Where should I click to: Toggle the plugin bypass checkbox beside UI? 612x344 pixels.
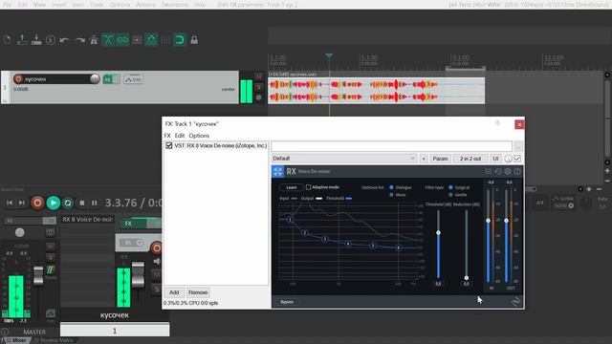[x=517, y=159]
